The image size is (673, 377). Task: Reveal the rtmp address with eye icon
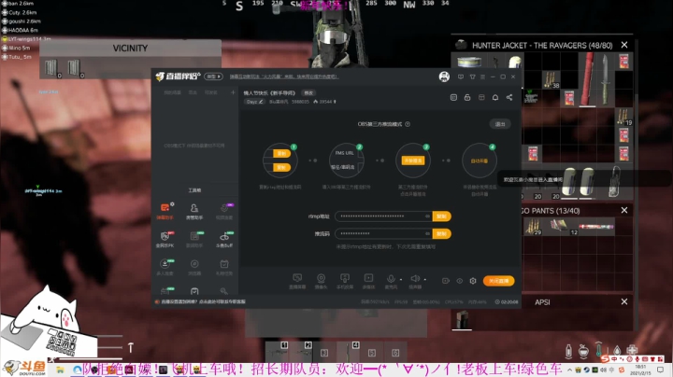(x=427, y=216)
